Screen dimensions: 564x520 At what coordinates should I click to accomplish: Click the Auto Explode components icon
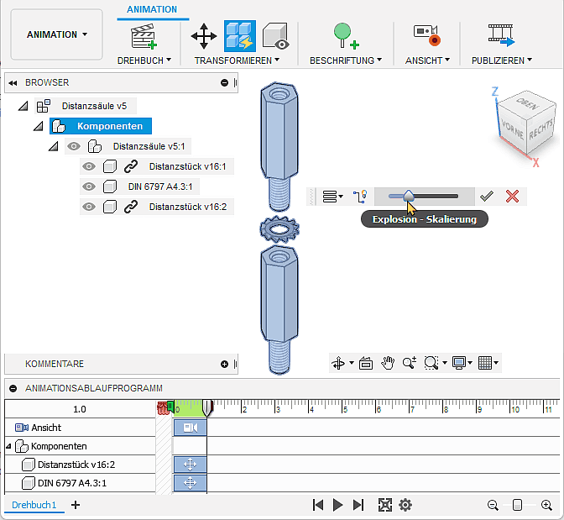tap(239, 35)
